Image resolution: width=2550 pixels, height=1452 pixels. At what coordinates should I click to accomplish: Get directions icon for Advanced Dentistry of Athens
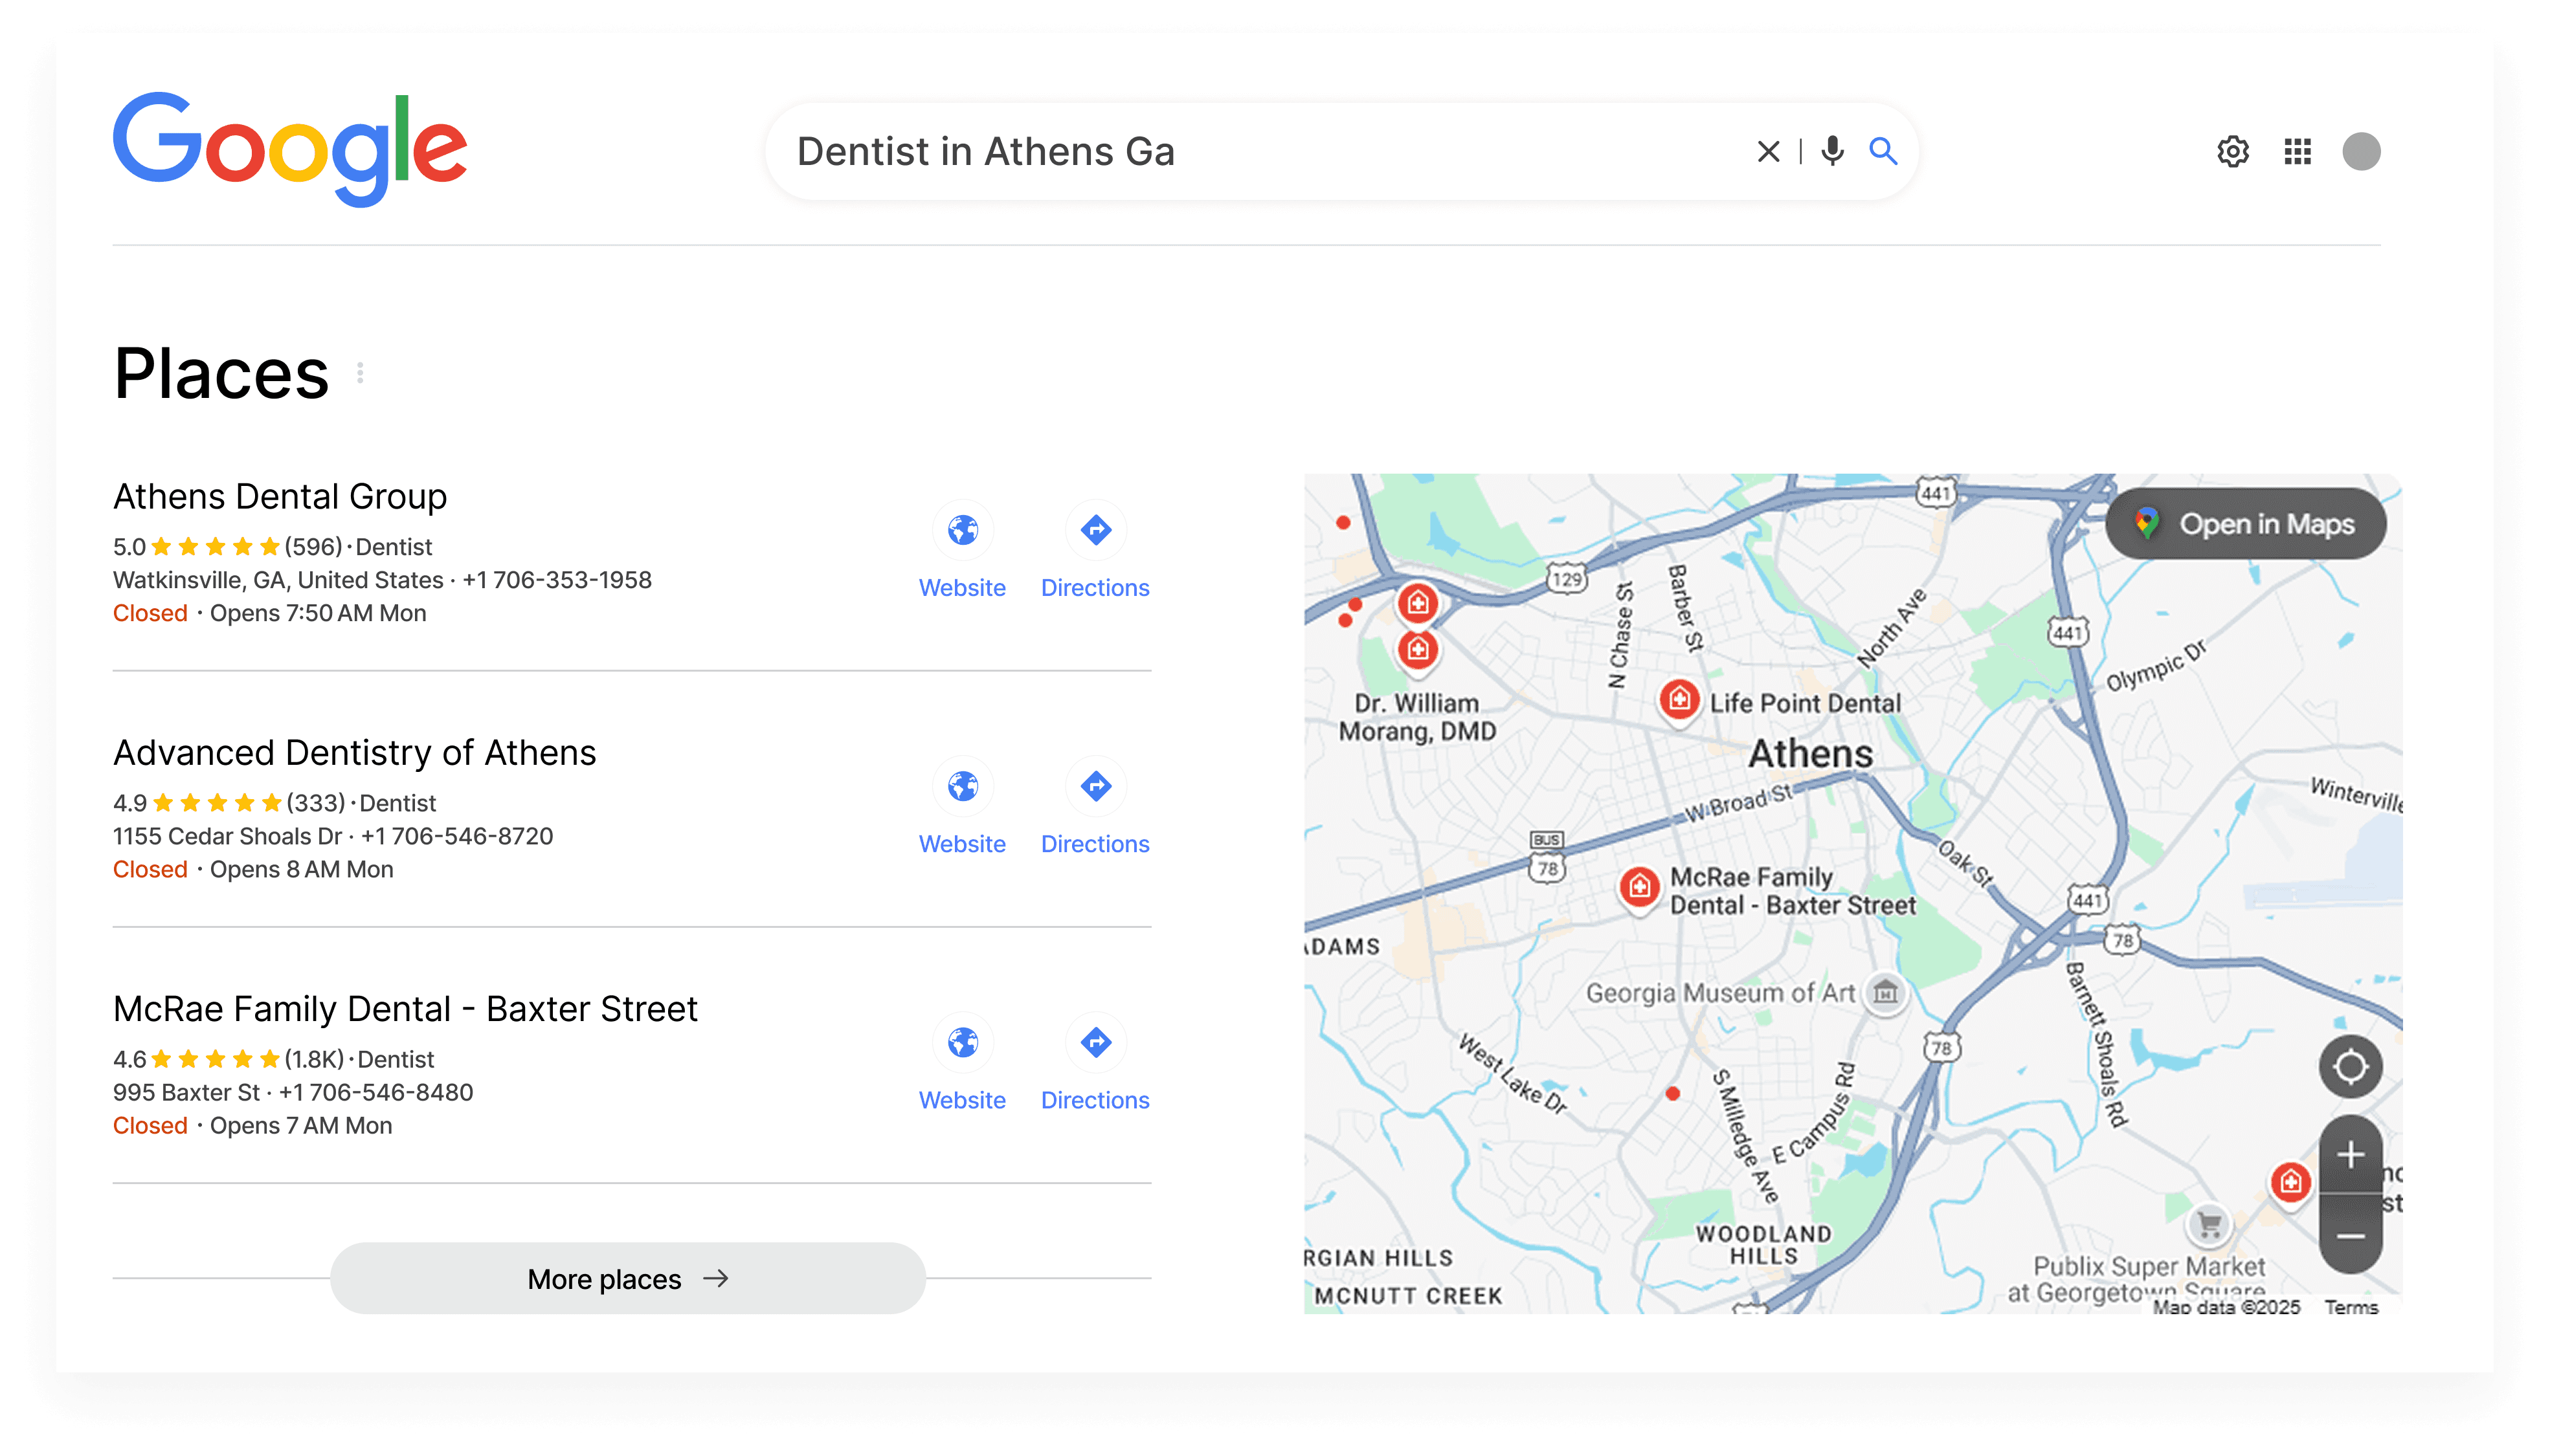(x=1095, y=787)
